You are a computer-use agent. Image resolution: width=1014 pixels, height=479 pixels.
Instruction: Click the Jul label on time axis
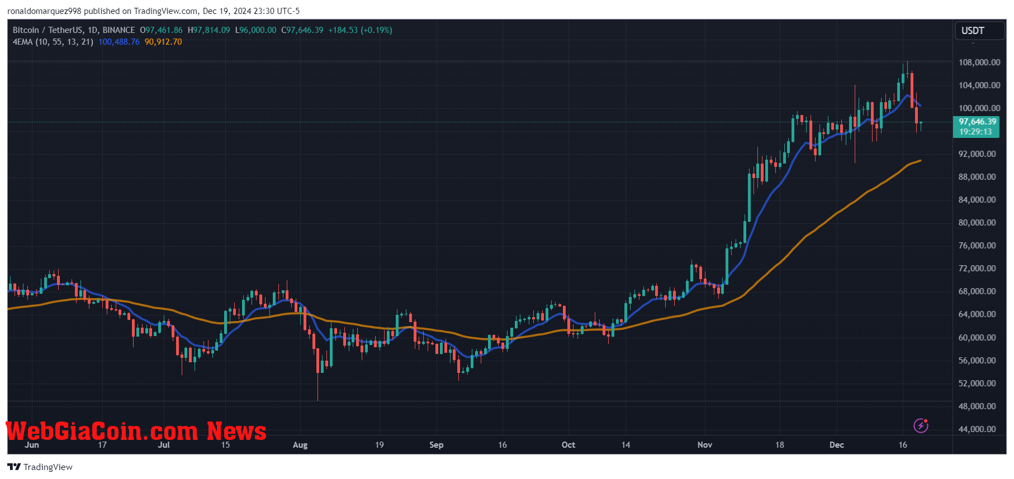coord(164,445)
